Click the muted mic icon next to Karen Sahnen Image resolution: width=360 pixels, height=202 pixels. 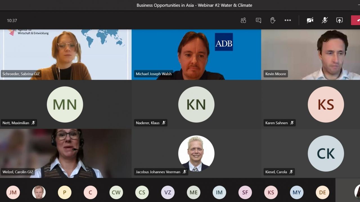(x=292, y=123)
